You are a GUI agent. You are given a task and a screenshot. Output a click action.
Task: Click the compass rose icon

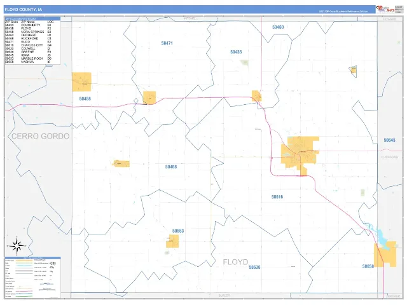coord(17,246)
